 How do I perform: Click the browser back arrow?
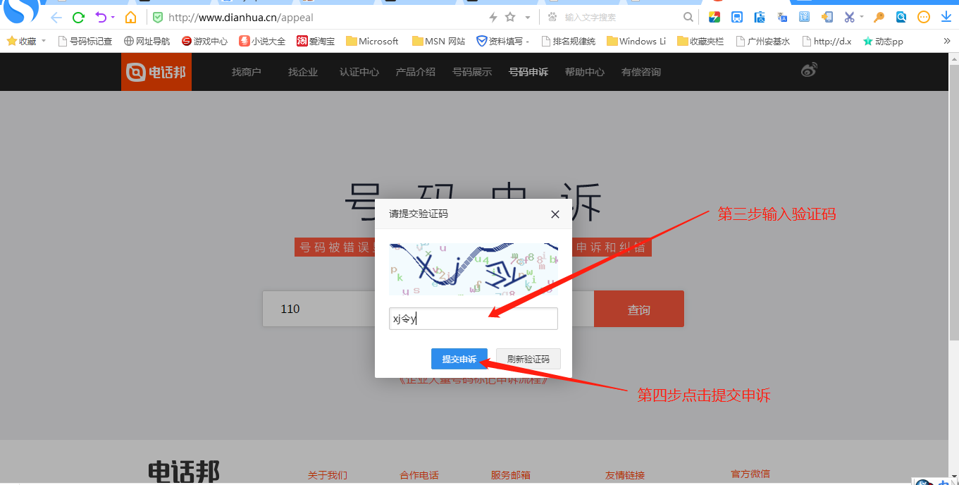click(56, 18)
